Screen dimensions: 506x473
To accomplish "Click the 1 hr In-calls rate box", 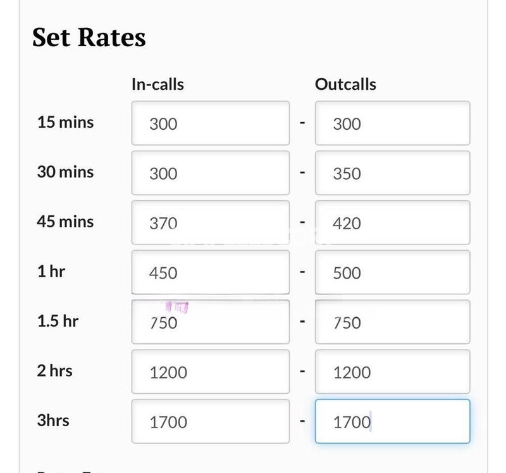I will [210, 272].
